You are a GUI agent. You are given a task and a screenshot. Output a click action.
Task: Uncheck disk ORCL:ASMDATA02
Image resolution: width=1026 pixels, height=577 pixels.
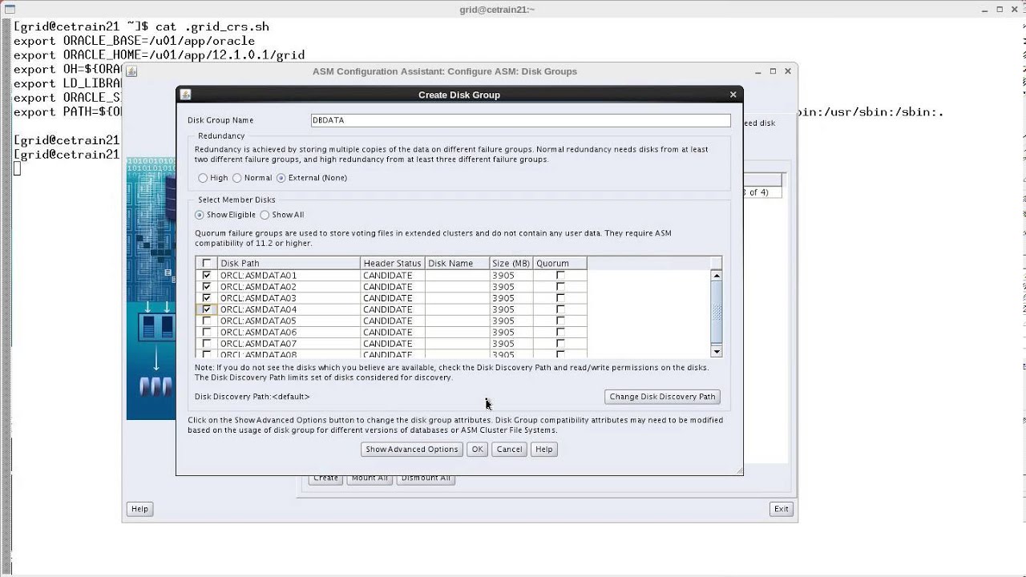point(207,286)
